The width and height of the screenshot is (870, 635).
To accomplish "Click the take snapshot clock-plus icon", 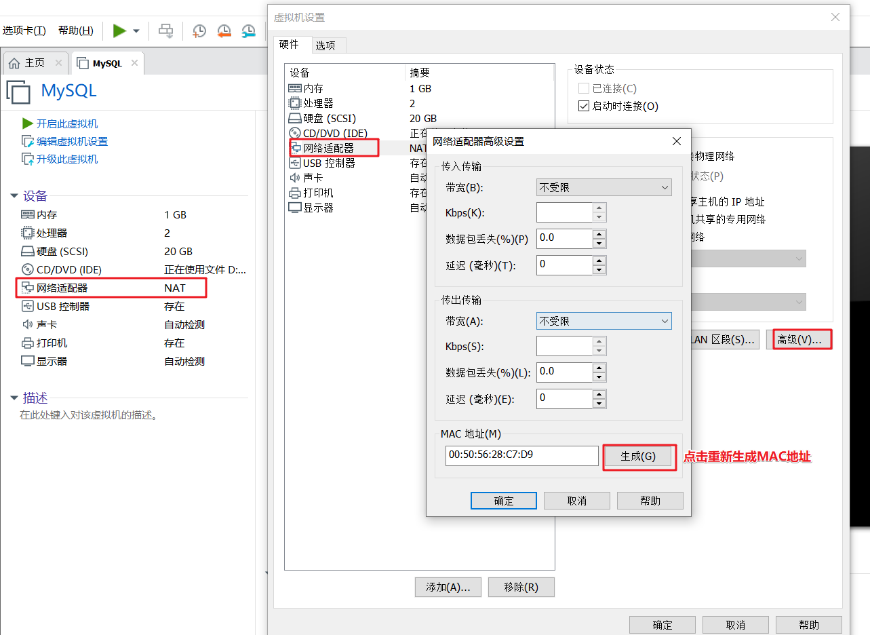I will pyautogui.click(x=199, y=31).
